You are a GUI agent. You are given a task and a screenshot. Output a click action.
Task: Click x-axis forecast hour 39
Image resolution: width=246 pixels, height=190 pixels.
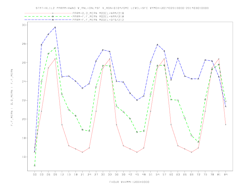tap(123, 174)
